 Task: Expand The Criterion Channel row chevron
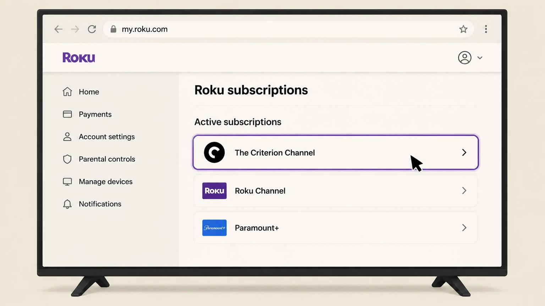464,152
